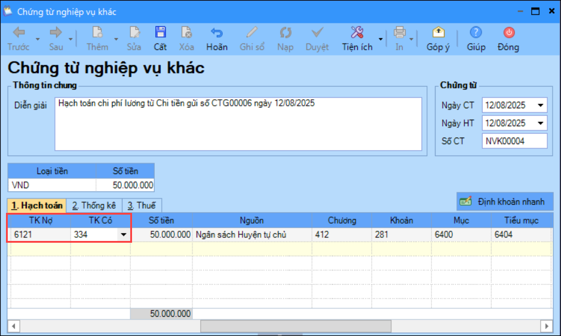Close form with Đóng icon

[x=508, y=39]
